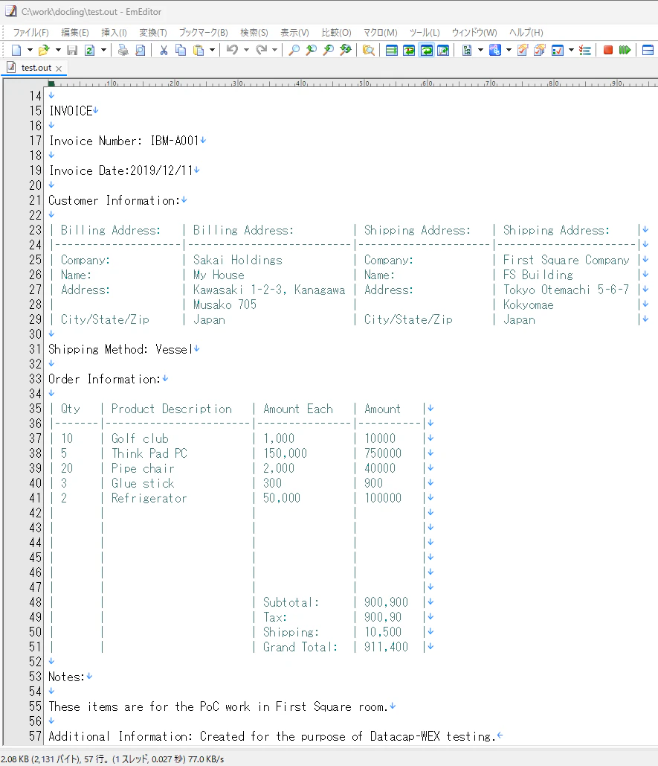Click the blue markers toolbar icon
Screen dimensions: 658x766
[494, 50]
